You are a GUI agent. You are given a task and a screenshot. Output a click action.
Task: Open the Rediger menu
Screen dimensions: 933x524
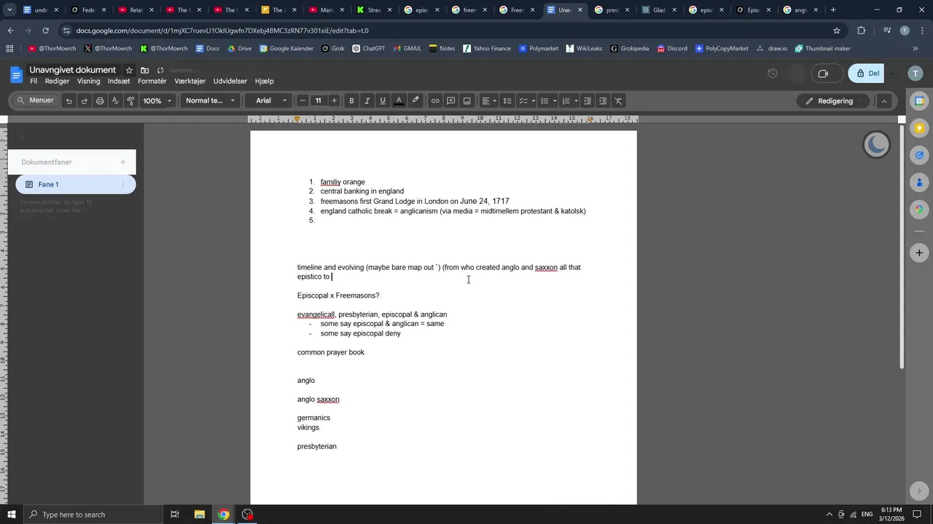(58, 82)
